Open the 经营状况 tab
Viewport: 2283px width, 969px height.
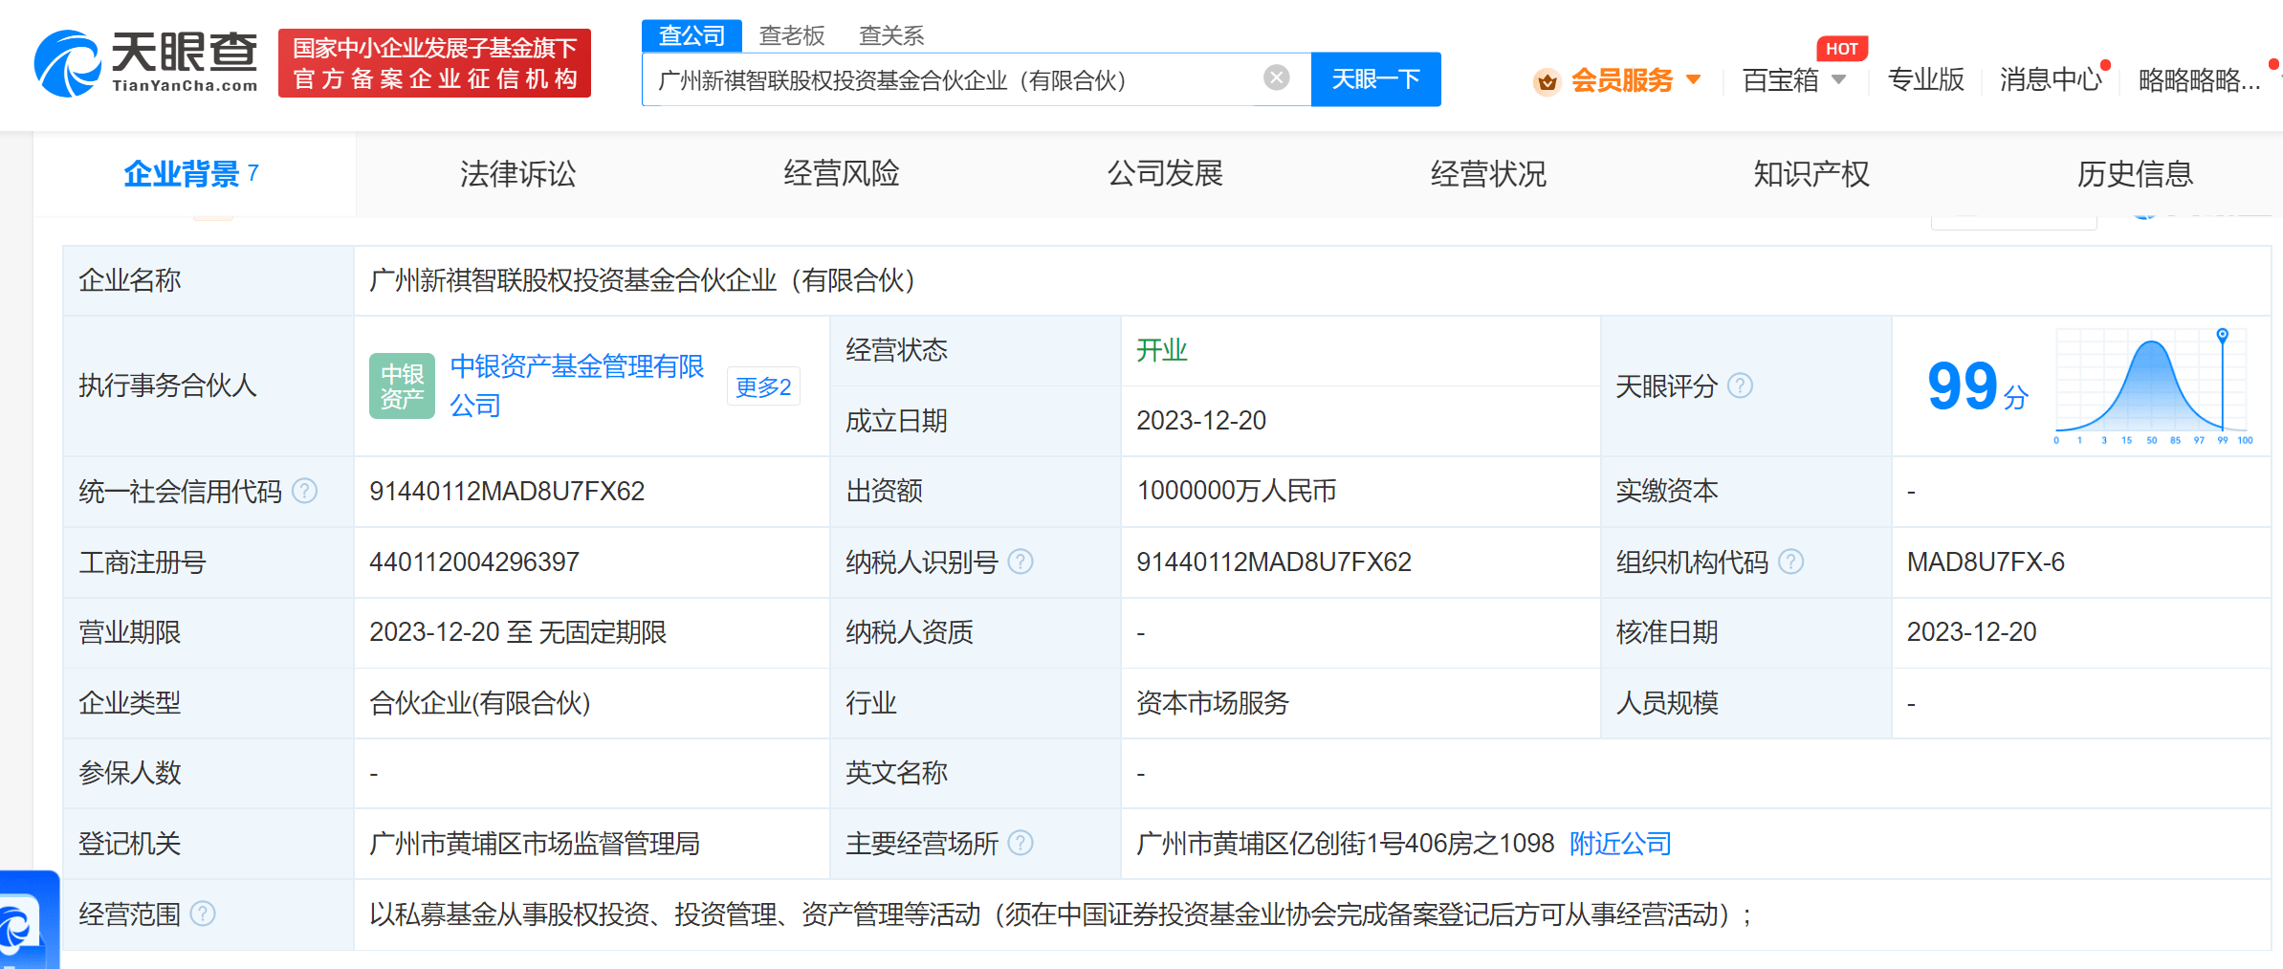click(x=1488, y=174)
